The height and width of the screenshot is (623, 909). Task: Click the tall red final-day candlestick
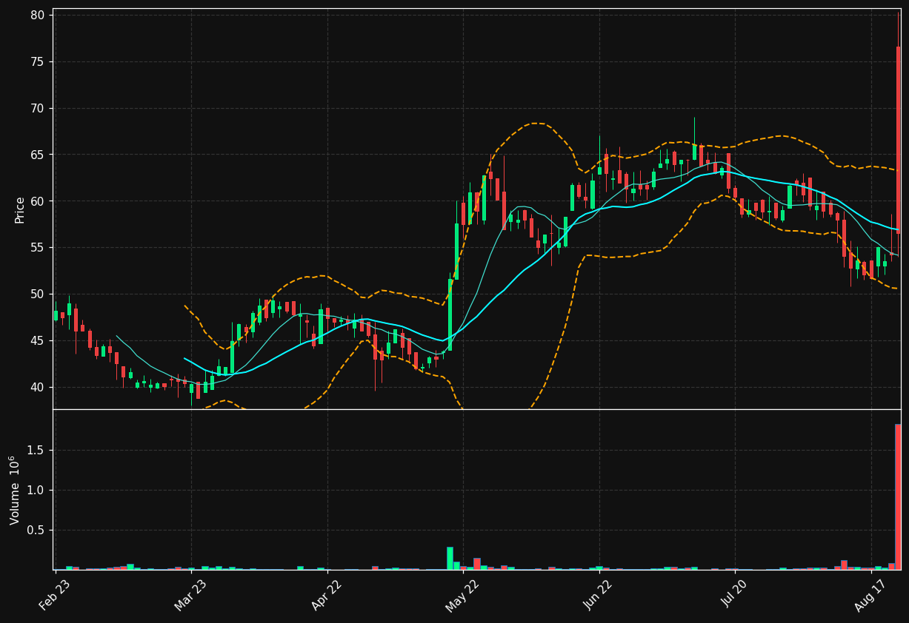(898, 140)
